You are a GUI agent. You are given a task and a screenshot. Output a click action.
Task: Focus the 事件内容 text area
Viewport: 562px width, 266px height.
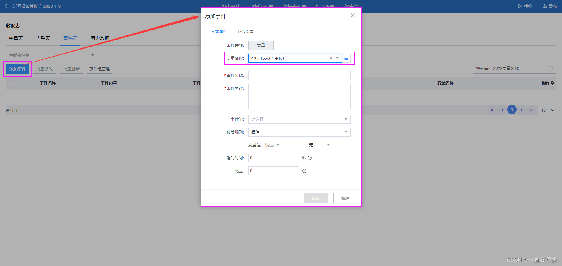tap(299, 97)
